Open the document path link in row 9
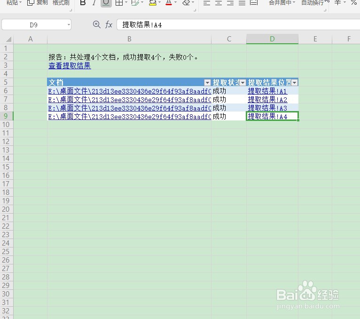 click(130, 117)
